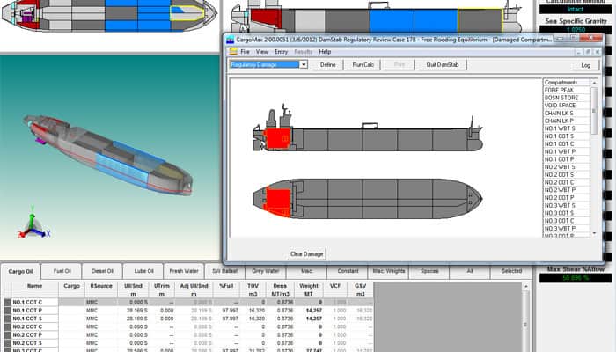The image size is (616, 352).
Task: Select red damaged compartment in ship profile view
Action: coord(279,138)
